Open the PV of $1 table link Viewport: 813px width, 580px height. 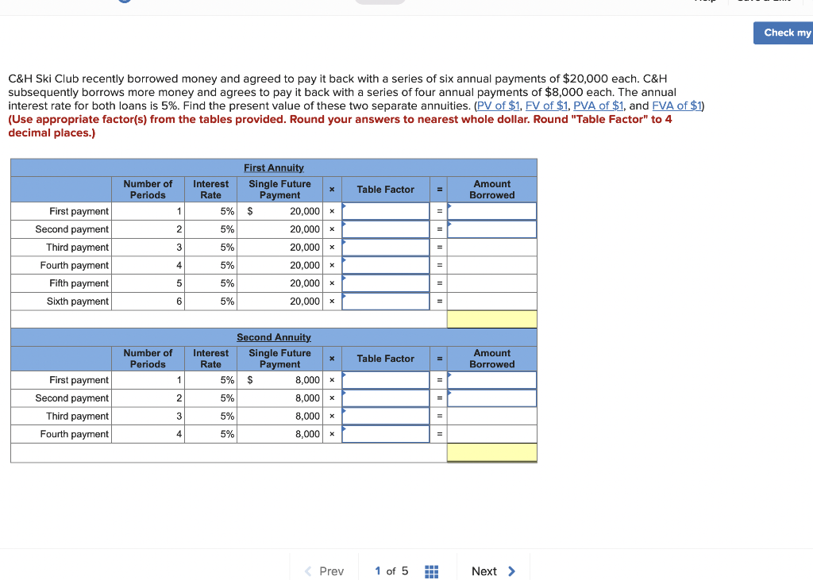(x=499, y=106)
